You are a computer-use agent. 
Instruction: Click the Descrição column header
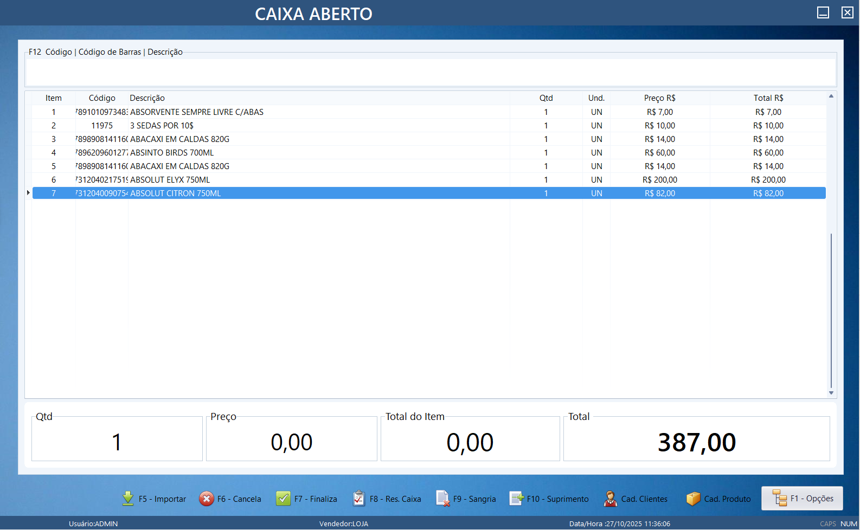(147, 98)
